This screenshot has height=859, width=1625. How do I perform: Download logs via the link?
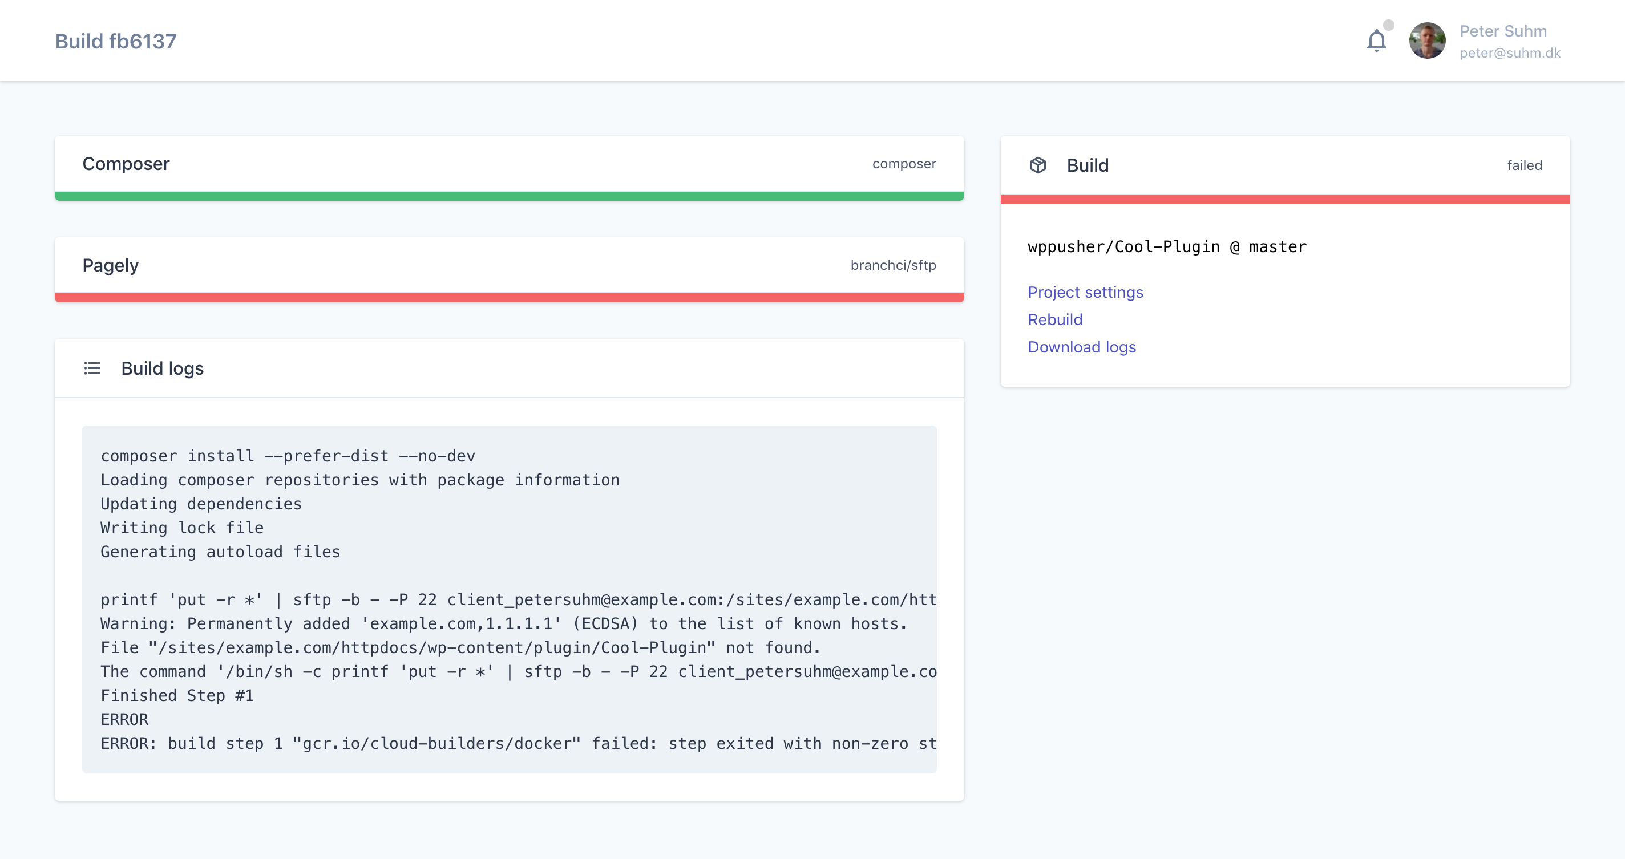(x=1081, y=347)
